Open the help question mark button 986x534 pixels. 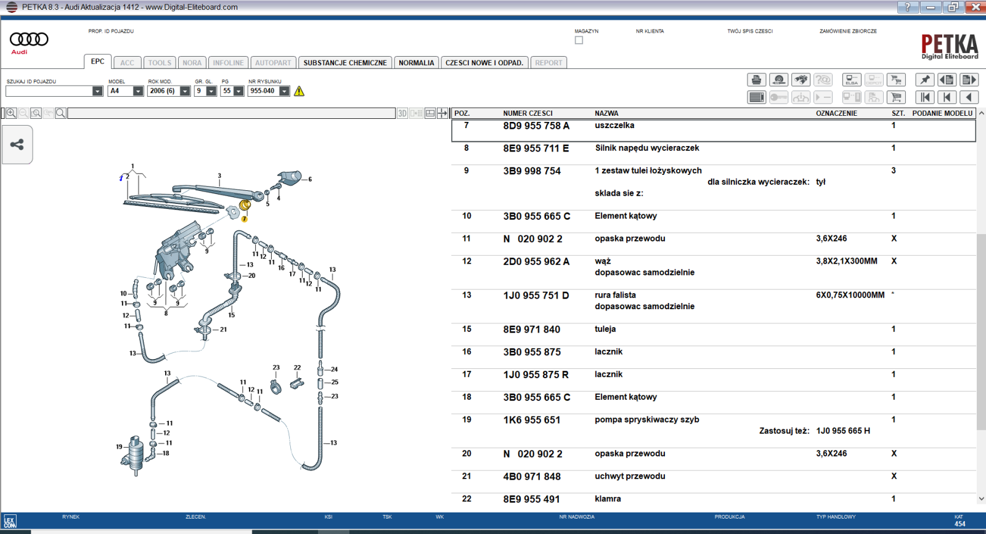908,7
